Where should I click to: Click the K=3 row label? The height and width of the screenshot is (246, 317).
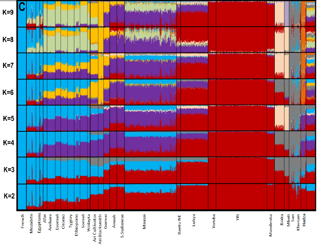(x=9, y=169)
